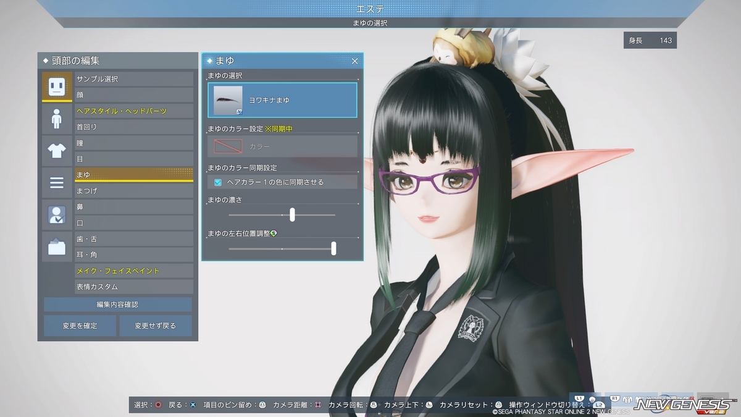Select the character profile category icon
The image size is (741, 417).
(x=57, y=214)
